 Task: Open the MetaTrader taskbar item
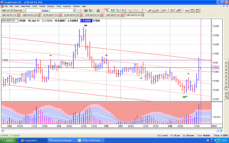pos(91,140)
